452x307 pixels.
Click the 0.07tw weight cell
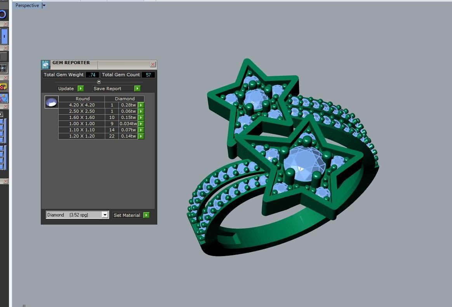128,130
